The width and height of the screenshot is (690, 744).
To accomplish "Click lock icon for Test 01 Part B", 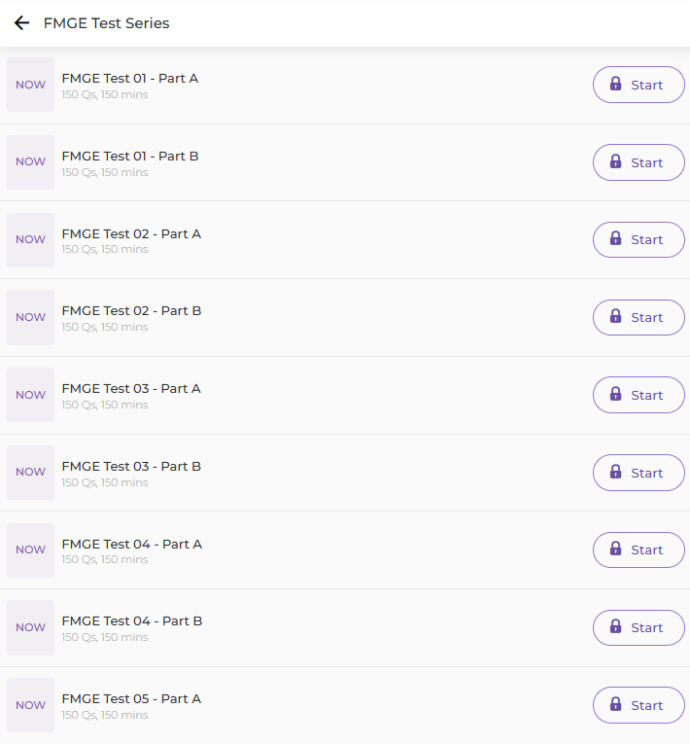I will [615, 161].
